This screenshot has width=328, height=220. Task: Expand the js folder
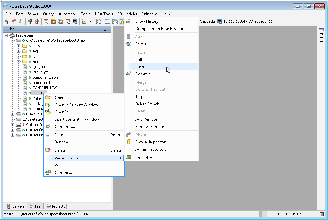click(19, 57)
